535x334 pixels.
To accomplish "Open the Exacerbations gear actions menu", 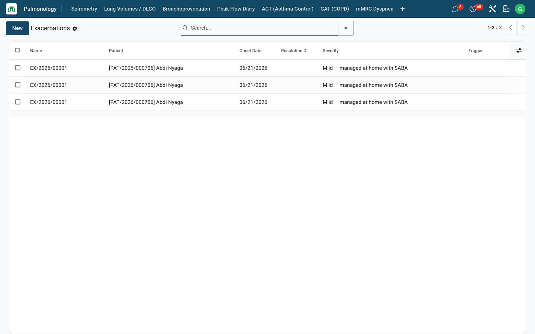I will (75, 29).
